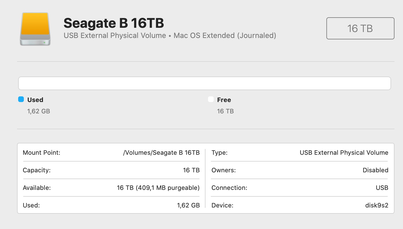Click the white Free legend square
Viewport: 403px width, 229px height.
pos(211,99)
